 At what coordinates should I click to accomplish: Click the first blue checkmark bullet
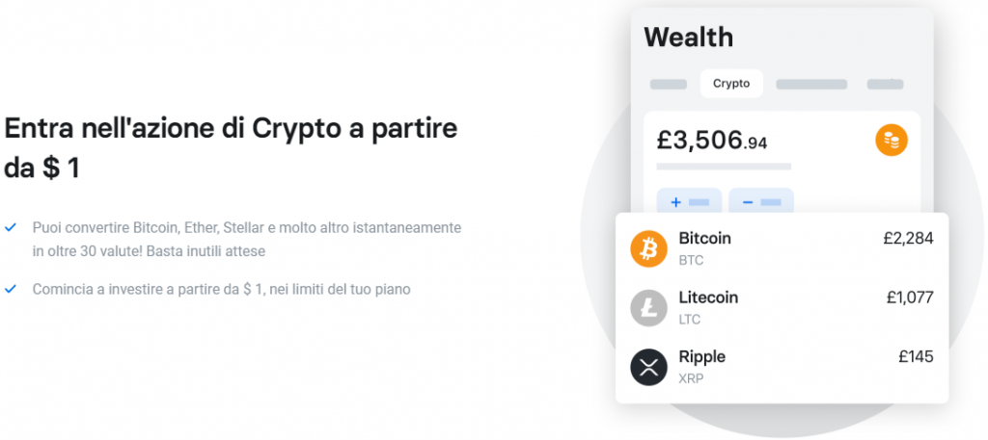coord(10,227)
